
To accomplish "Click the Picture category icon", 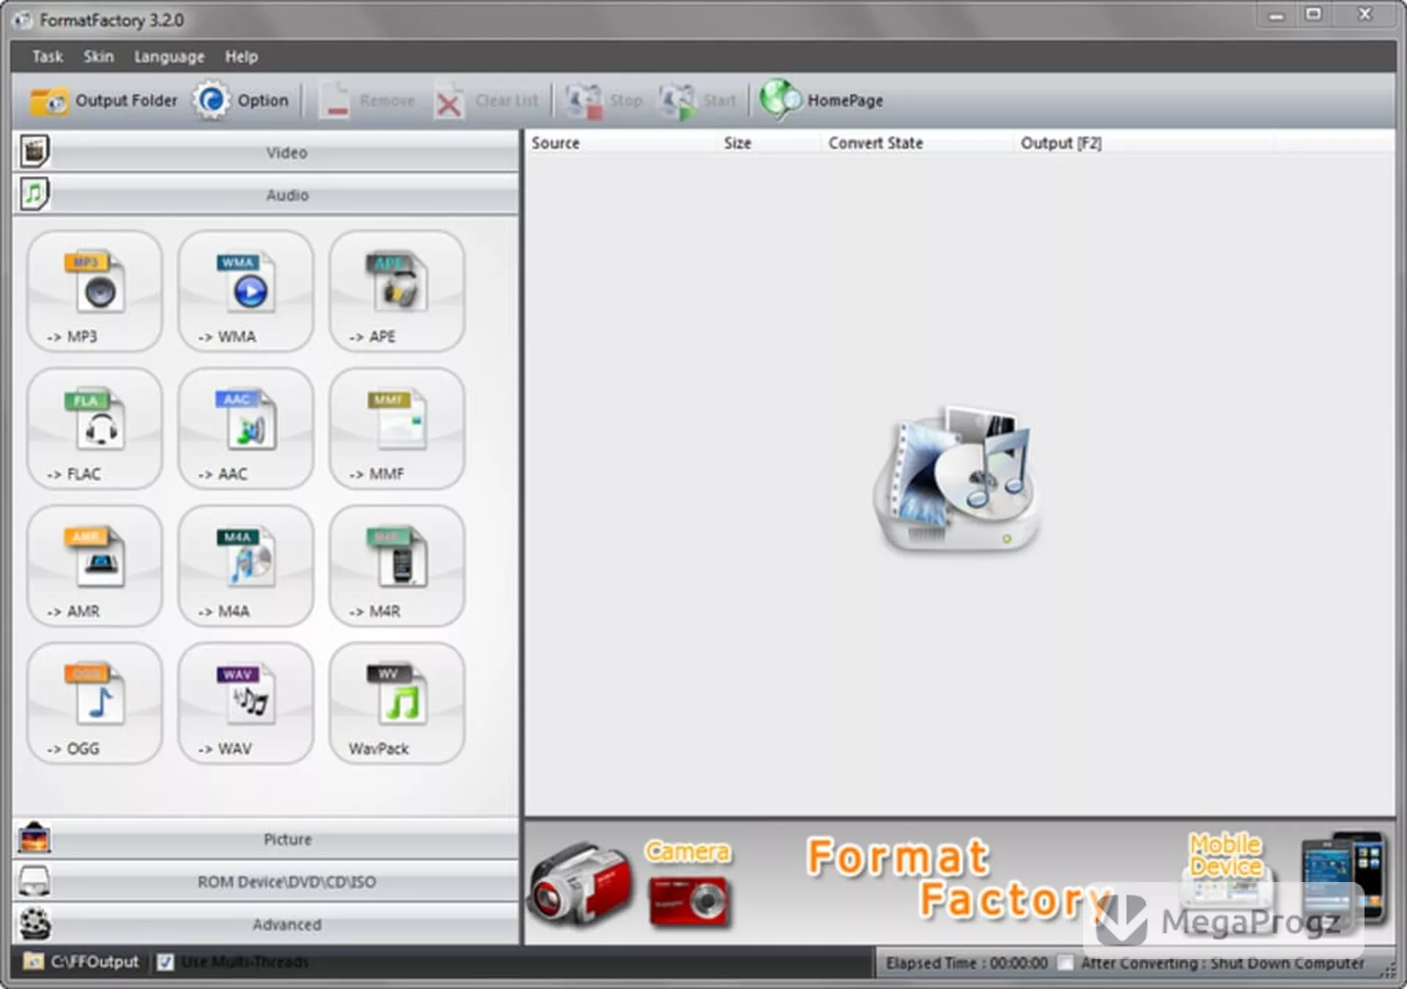I will tap(34, 838).
